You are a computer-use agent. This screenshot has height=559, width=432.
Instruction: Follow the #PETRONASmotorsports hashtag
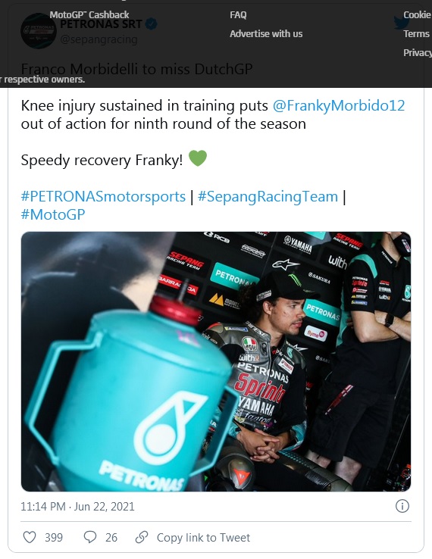103,196
